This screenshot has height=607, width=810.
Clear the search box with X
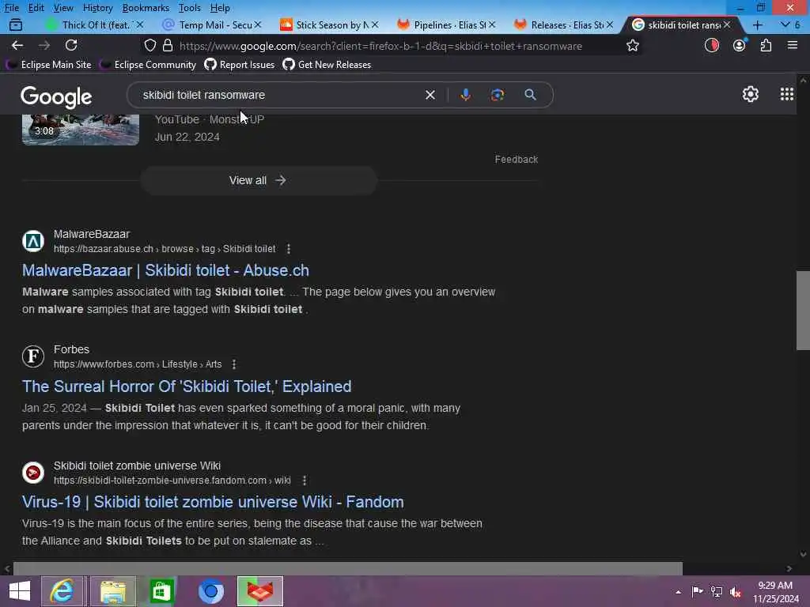pyautogui.click(x=430, y=95)
